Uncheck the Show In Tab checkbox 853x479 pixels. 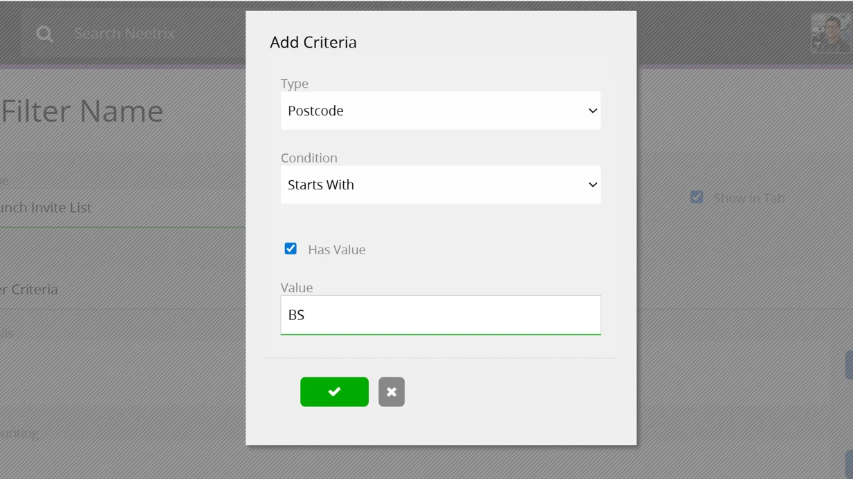697,198
